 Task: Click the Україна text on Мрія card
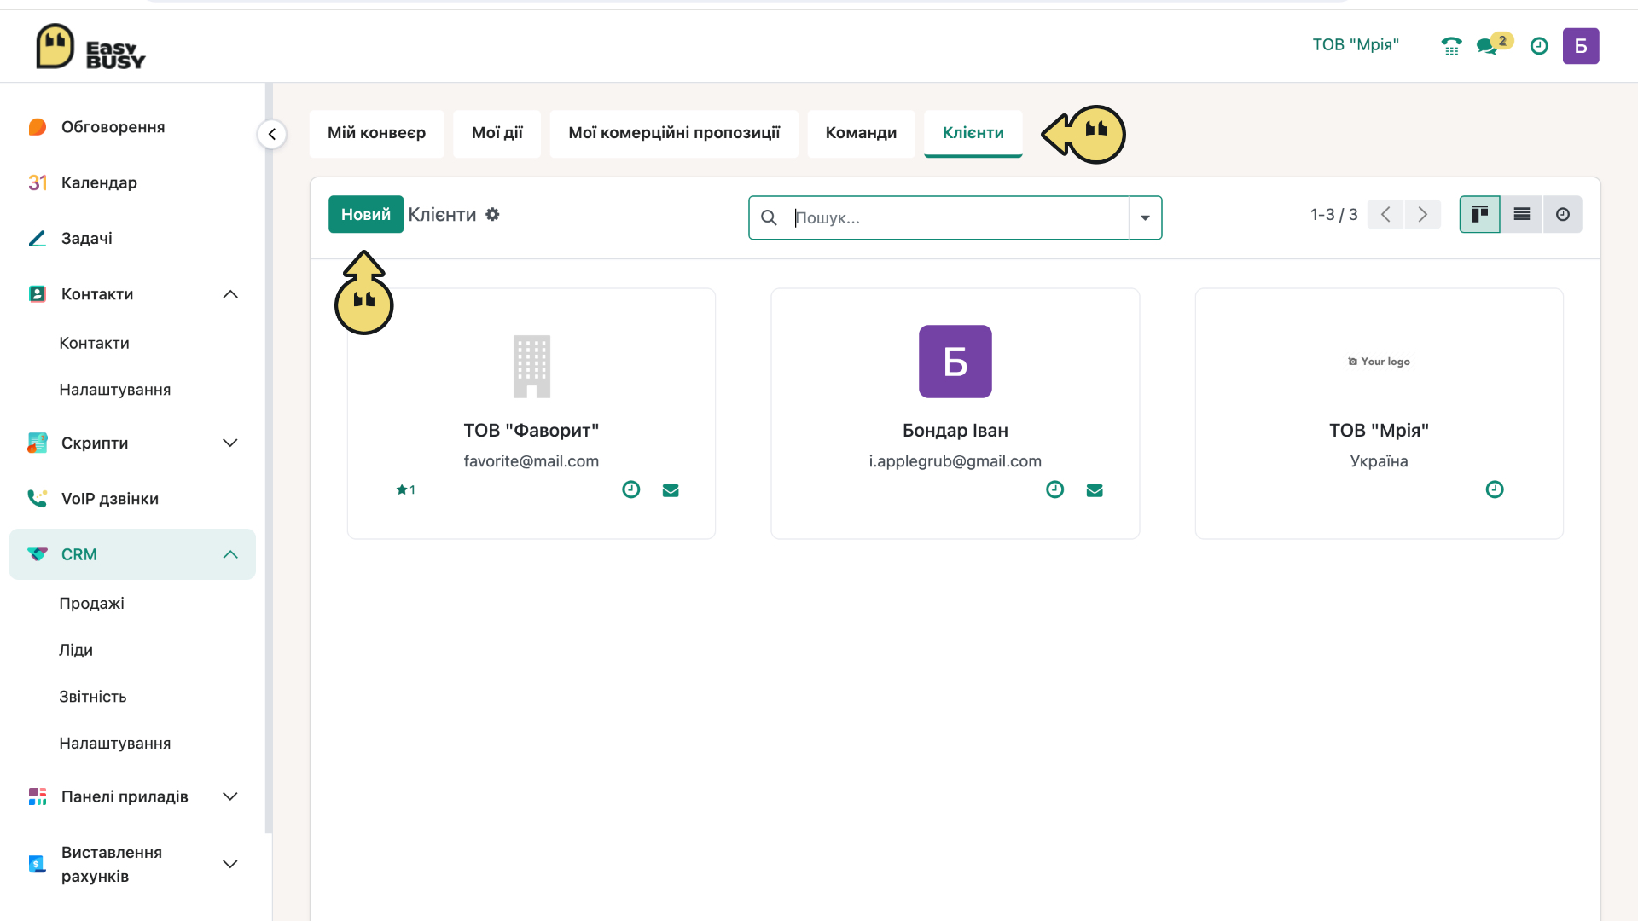pos(1379,461)
